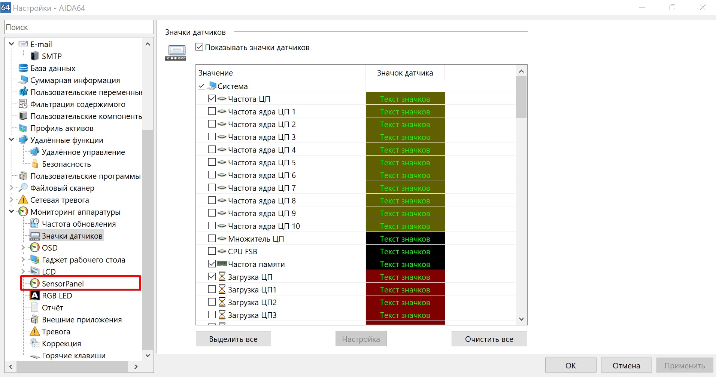Viewport: 716px width, 377px height.
Task: Click the Настройка button
Action: coord(361,339)
